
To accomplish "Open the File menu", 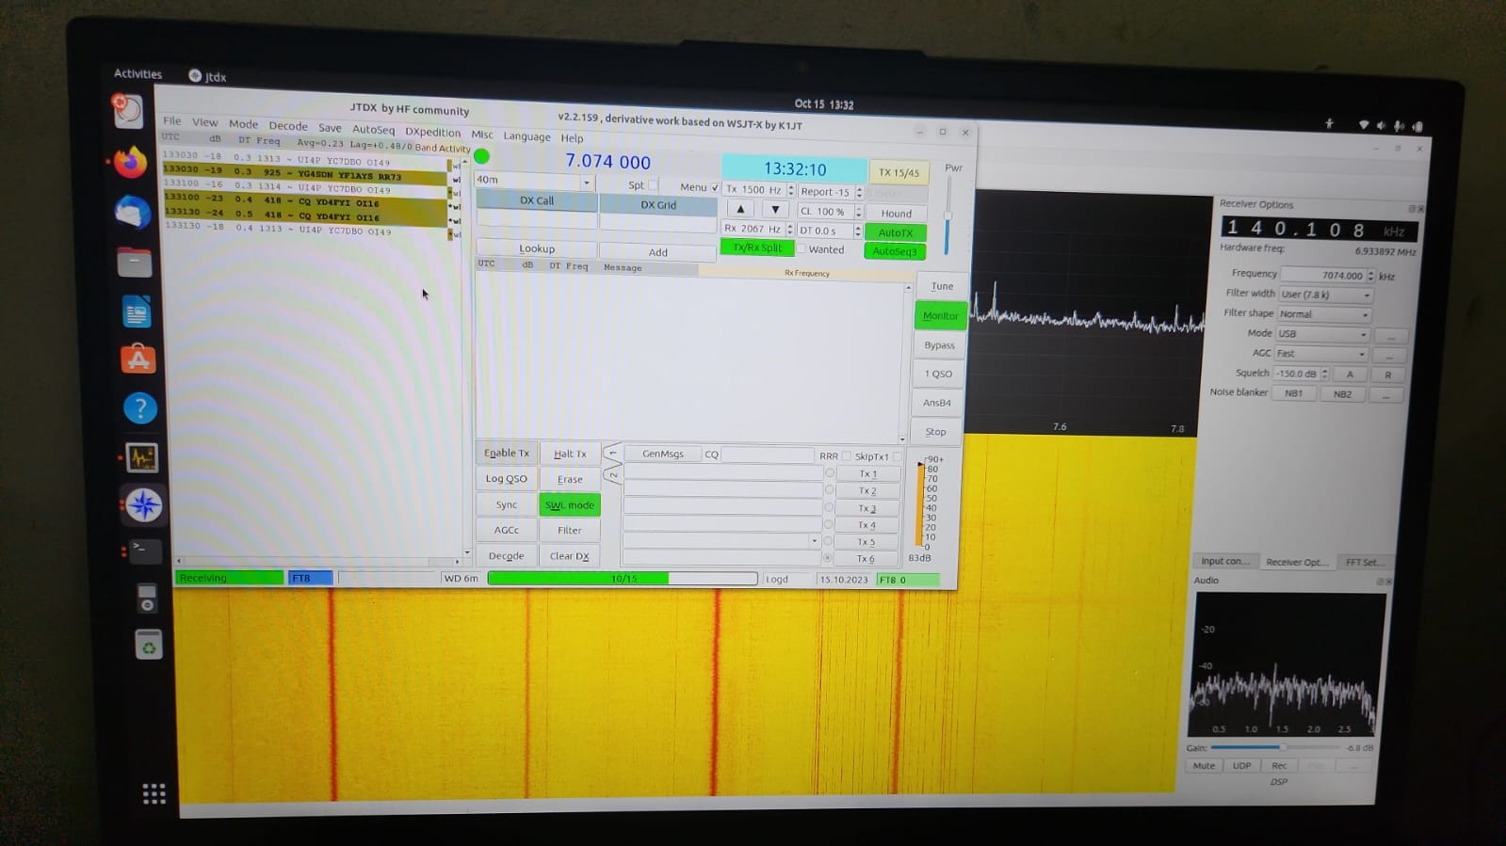I will 171,120.
